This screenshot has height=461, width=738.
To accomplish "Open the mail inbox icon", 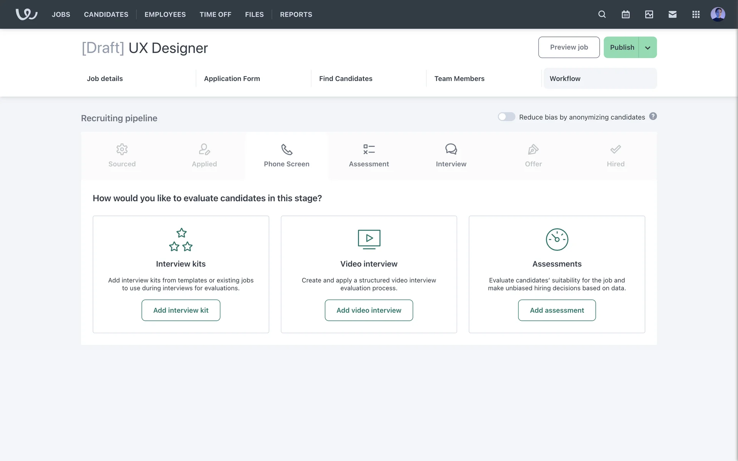I will point(672,14).
